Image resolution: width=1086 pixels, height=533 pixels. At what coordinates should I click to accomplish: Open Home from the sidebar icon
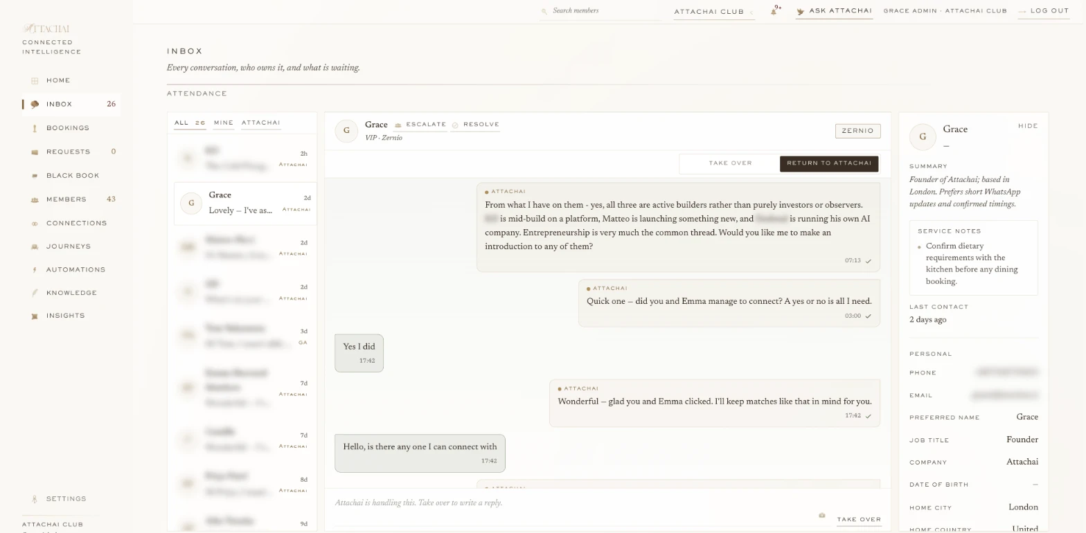(x=35, y=81)
